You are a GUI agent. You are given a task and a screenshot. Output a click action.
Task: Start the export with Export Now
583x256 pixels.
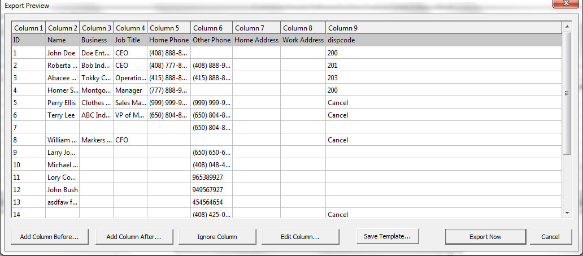(x=485, y=237)
